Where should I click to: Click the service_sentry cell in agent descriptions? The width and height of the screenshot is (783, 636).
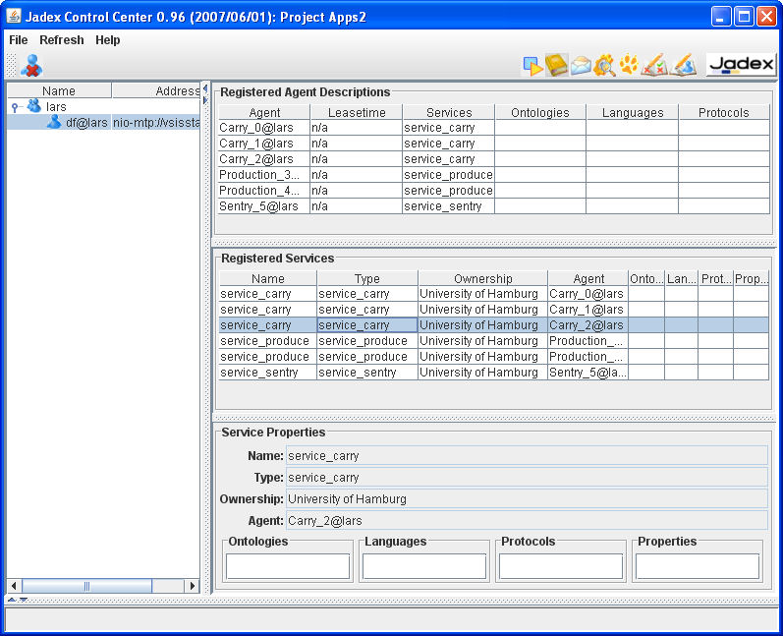[x=448, y=206]
